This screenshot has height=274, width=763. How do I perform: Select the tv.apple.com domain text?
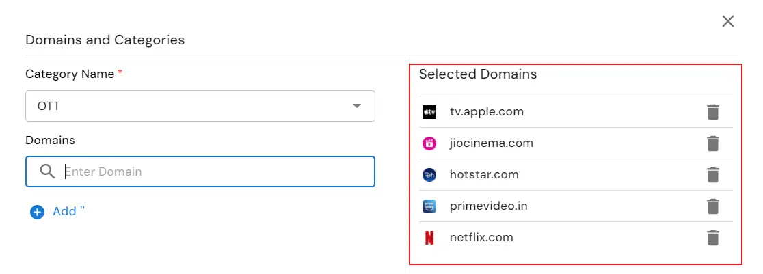click(487, 111)
